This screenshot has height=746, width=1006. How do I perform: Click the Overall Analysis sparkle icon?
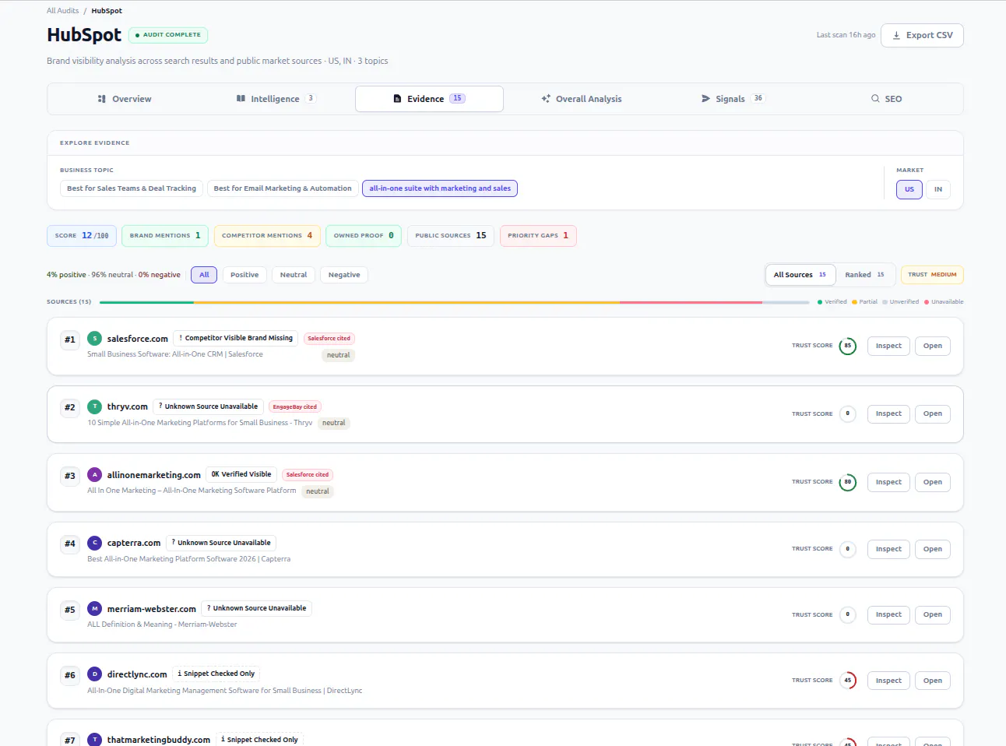click(x=546, y=99)
